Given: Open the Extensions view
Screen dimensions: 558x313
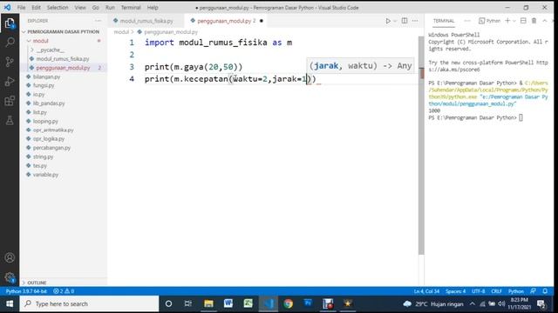Looking at the screenshot, I should click(x=10, y=101).
